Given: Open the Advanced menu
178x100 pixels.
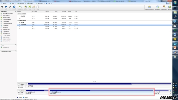Looking at the screenshot, I should click(40, 3).
